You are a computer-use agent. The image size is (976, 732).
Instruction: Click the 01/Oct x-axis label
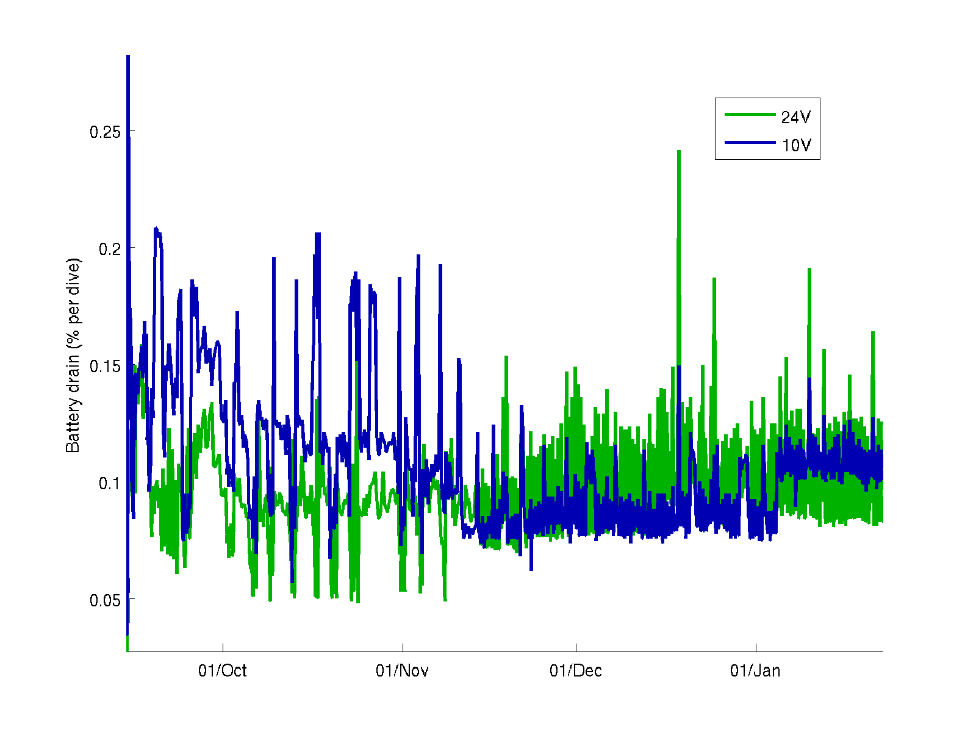[x=223, y=671]
